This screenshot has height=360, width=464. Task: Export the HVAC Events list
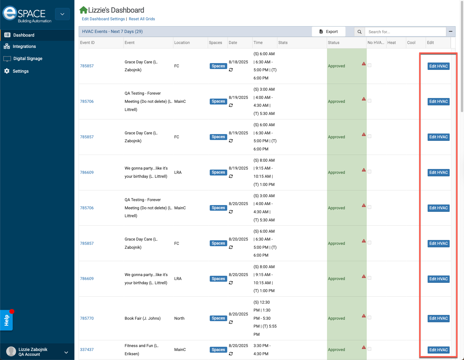(x=329, y=31)
